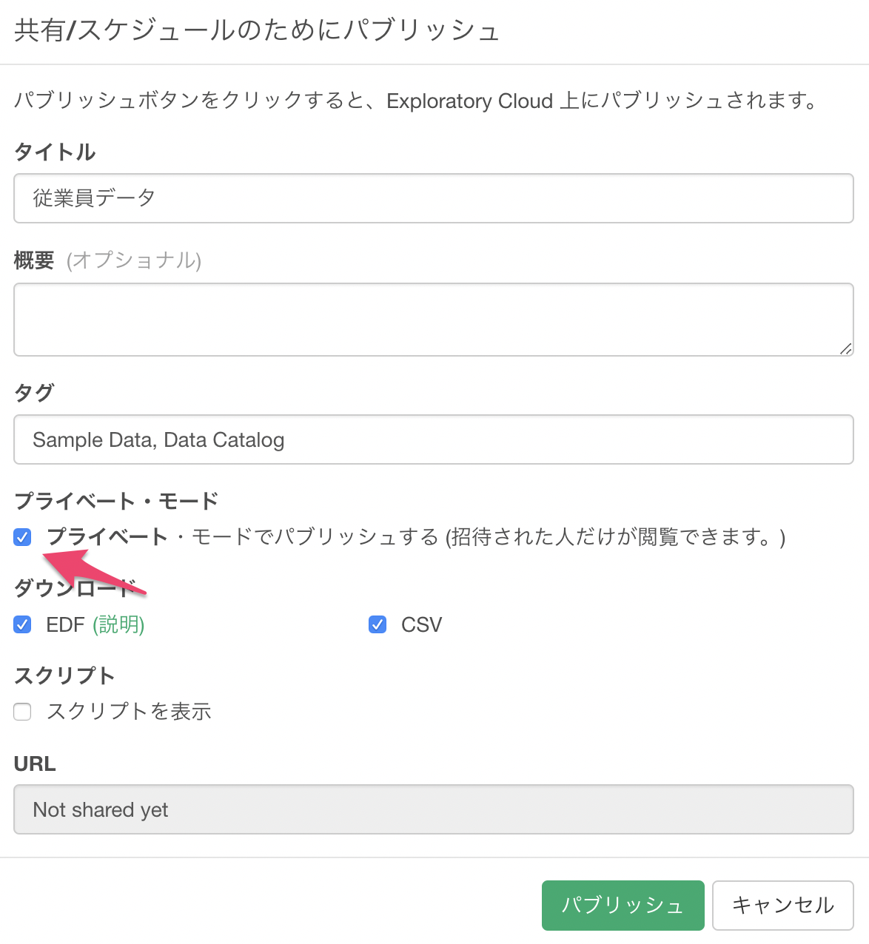
Task: Click the CSV label text
Action: (x=421, y=625)
